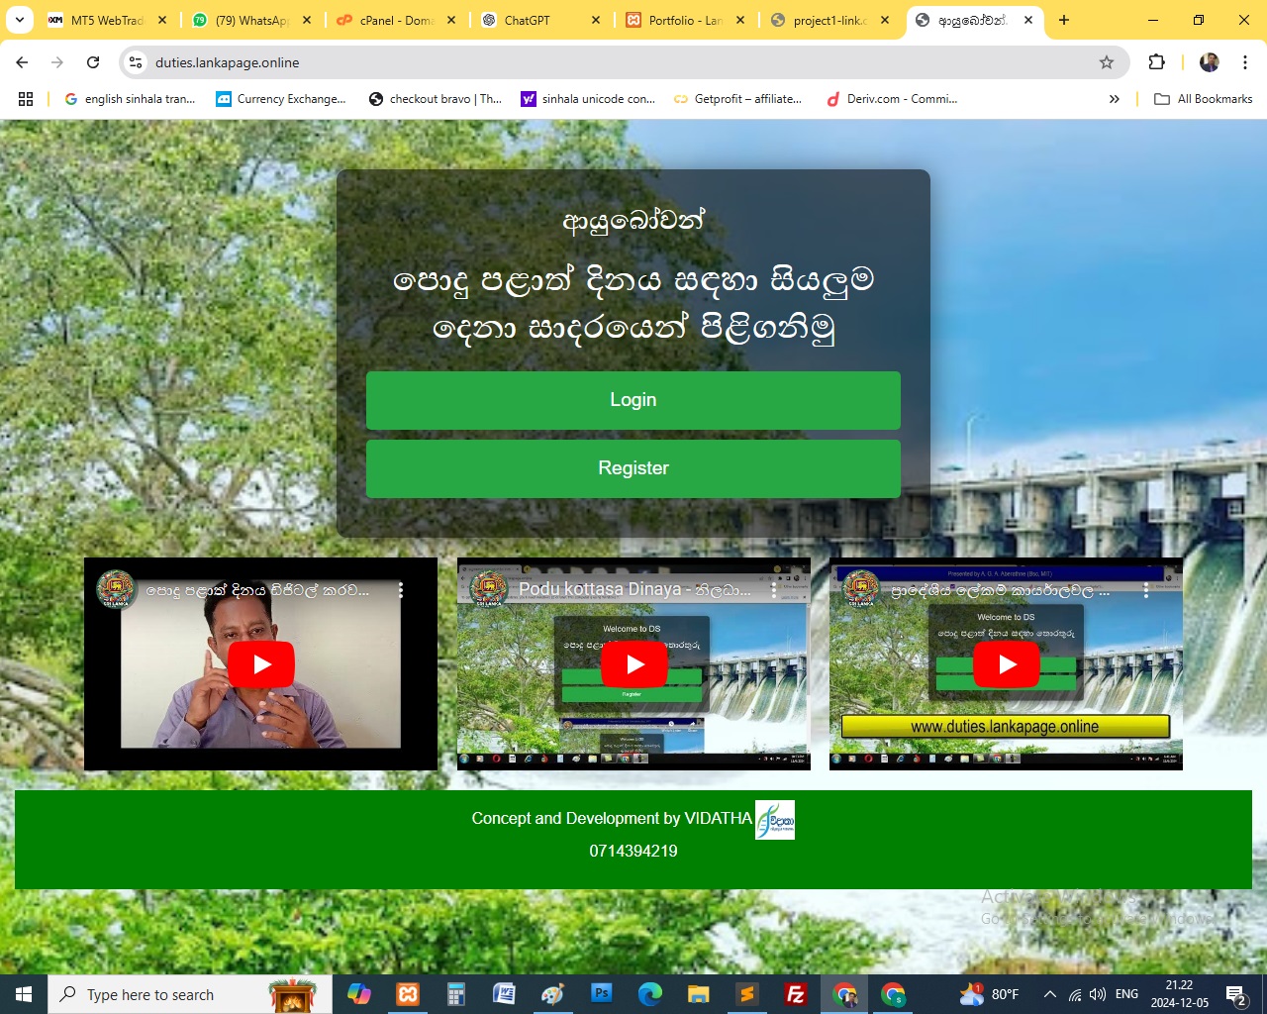Go back to the previous page
Image resolution: width=1267 pixels, height=1014 pixels.
tap(22, 62)
